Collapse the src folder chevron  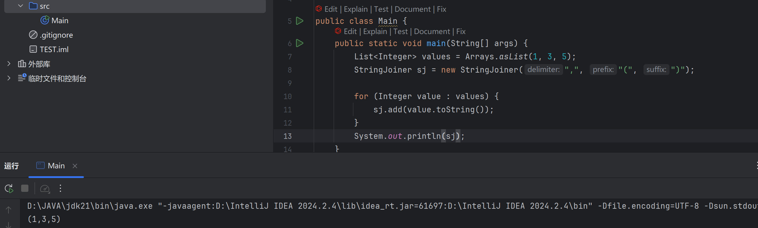click(21, 6)
